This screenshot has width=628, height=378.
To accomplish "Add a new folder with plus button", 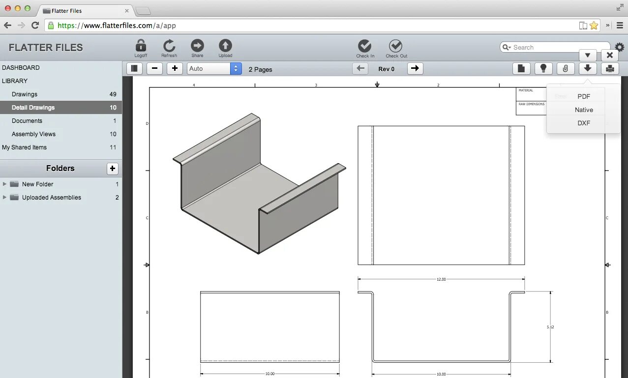I will (x=113, y=169).
